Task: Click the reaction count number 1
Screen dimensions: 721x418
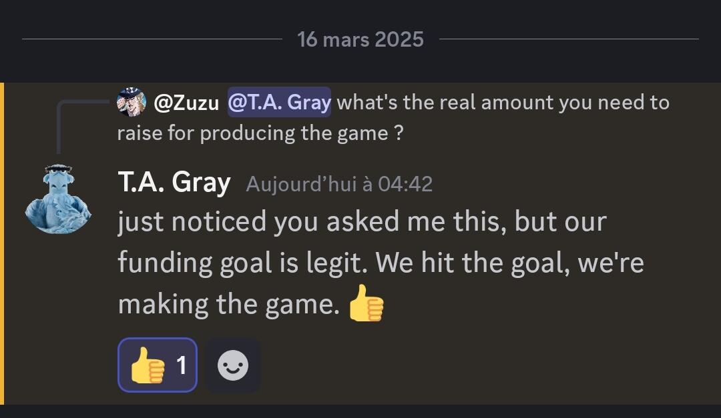Action: (182, 365)
